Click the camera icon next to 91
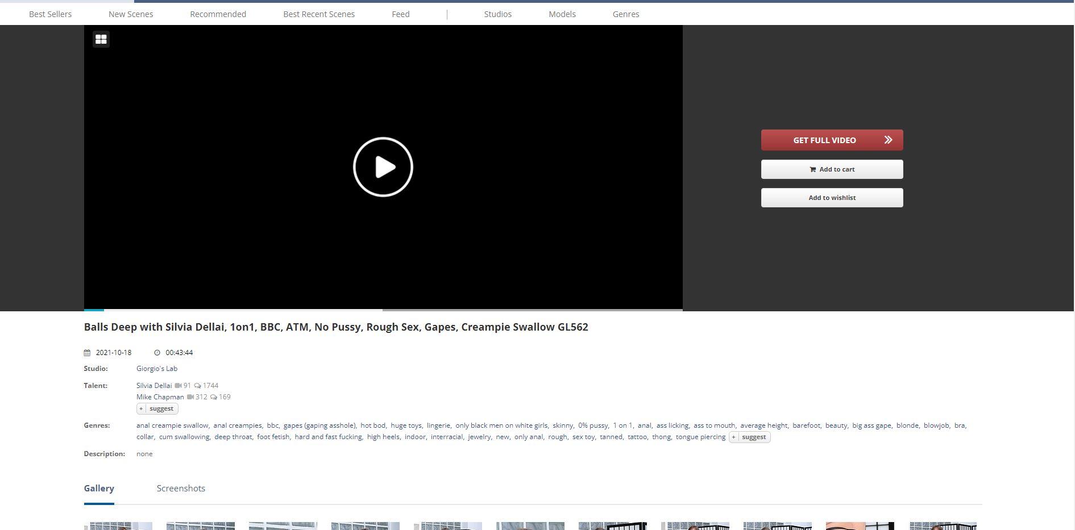Viewport: 1075px width, 530px height. coord(178,386)
